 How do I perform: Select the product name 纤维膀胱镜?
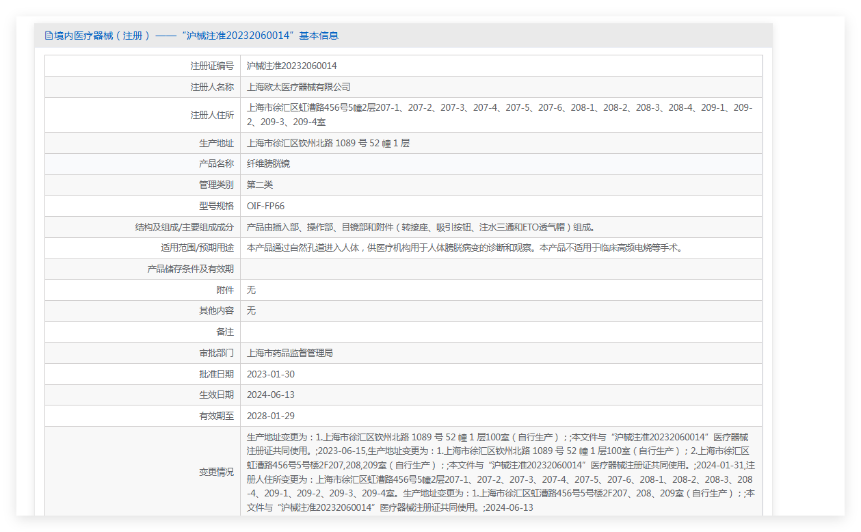(268, 164)
